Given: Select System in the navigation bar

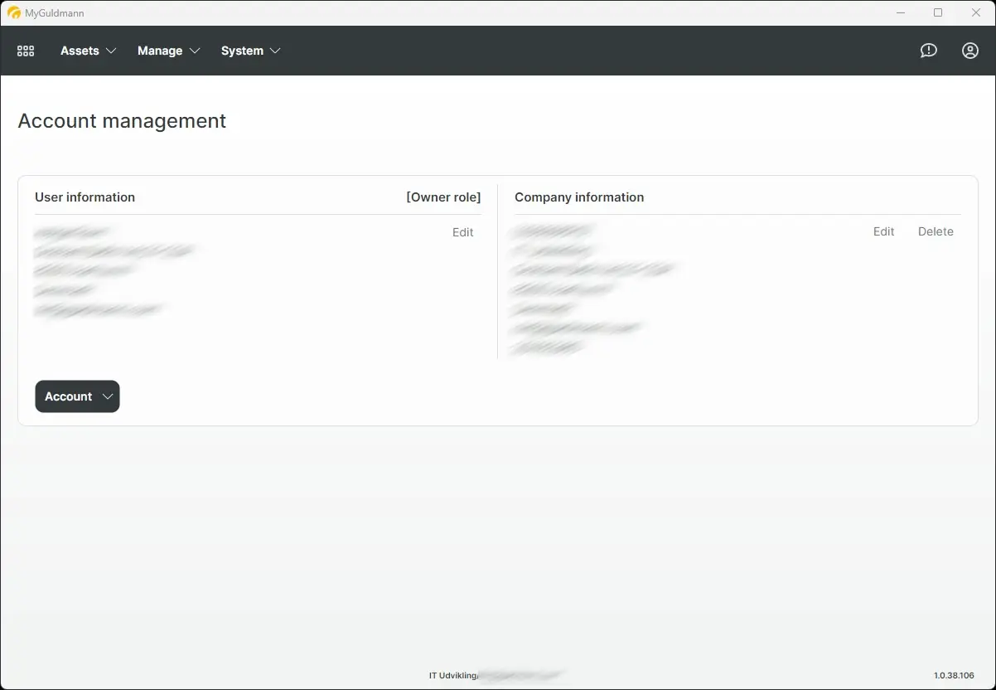Looking at the screenshot, I should [x=241, y=51].
